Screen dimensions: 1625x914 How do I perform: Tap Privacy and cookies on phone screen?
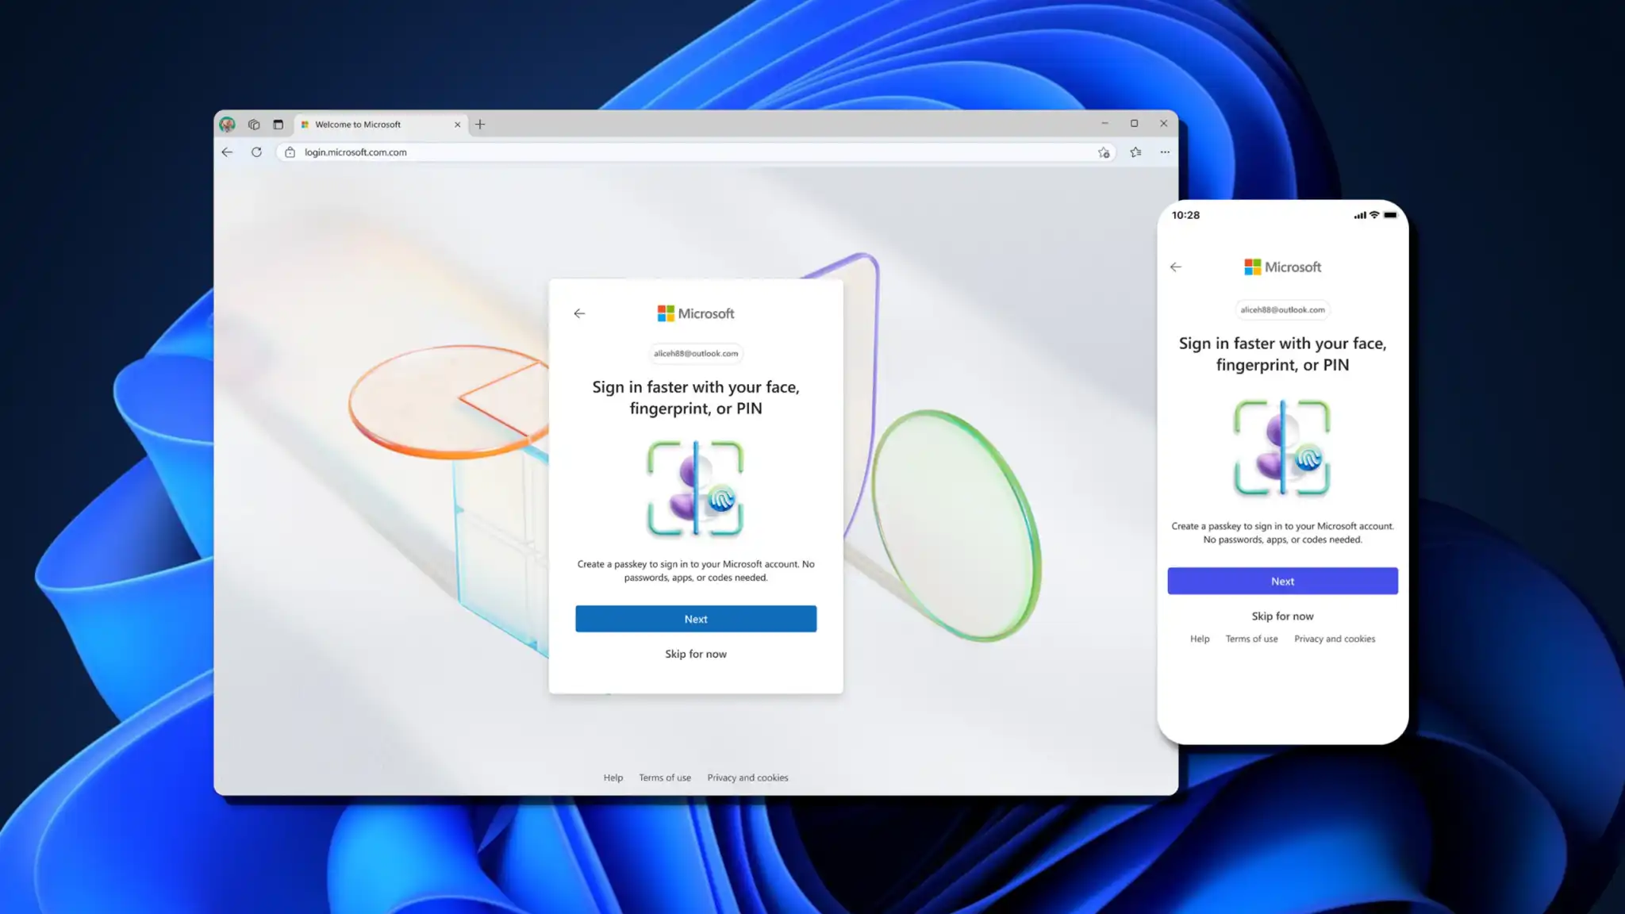coord(1335,639)
